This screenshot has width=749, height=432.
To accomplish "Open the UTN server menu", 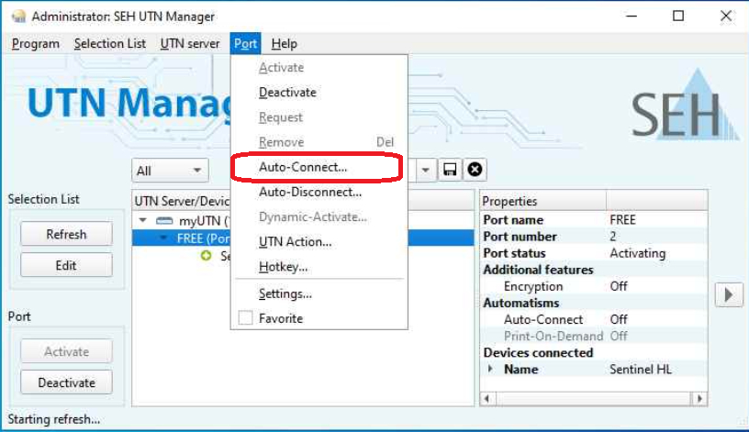I will [190, 43].
